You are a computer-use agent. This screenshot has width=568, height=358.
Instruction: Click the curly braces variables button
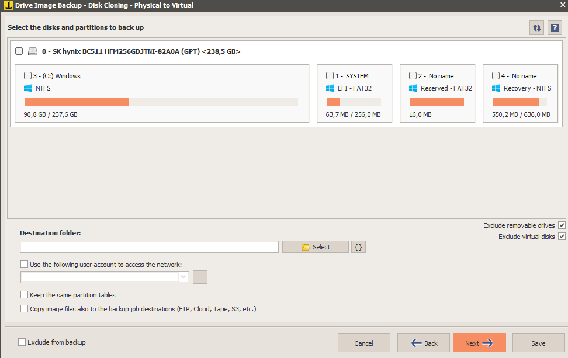[358, 247]
